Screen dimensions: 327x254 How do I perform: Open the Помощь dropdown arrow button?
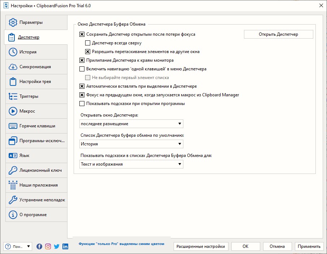pyautogui.click(x=29, y=246)
